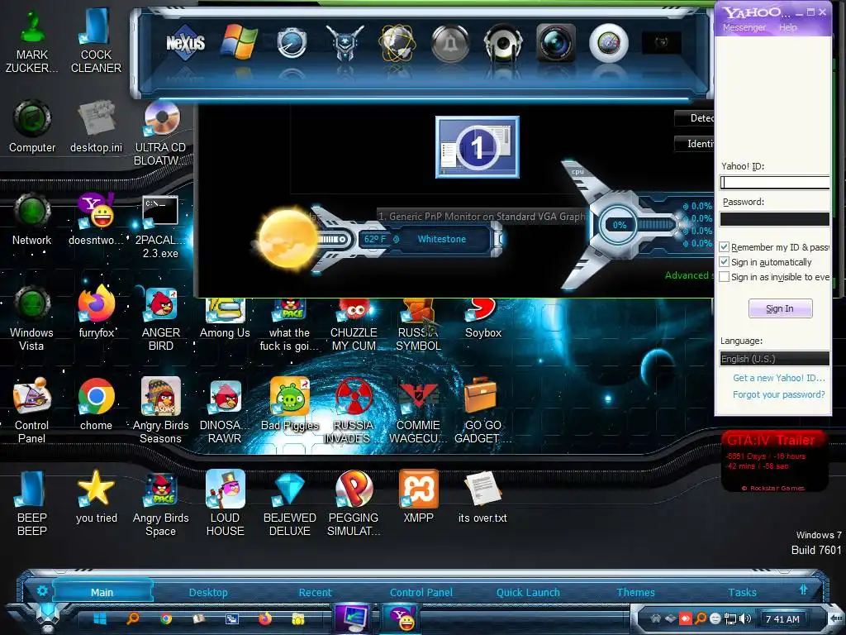Select the Angry Birds Seasons icon
This screenshot has height=635, width=846.
[x=161, y=410]
